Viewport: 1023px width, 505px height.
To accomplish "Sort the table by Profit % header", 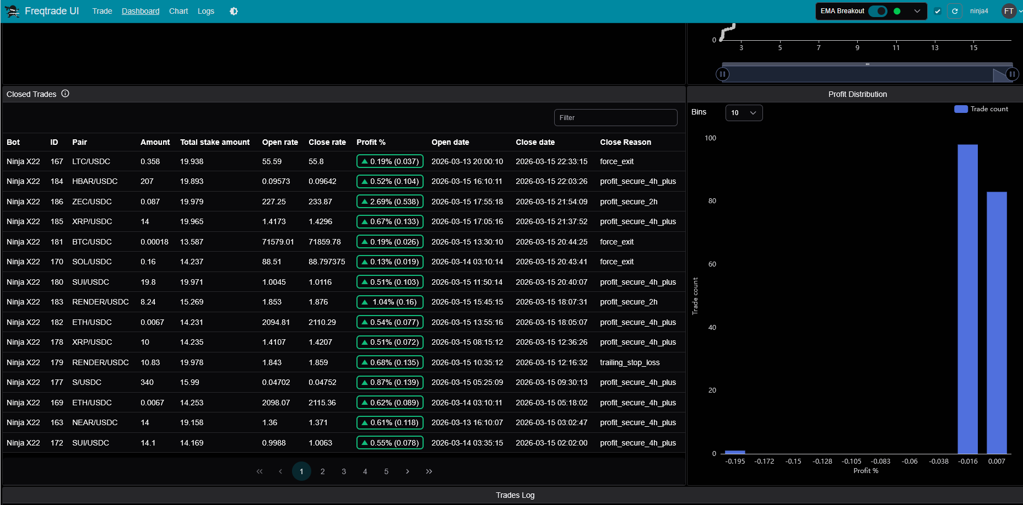I will 371,142.
